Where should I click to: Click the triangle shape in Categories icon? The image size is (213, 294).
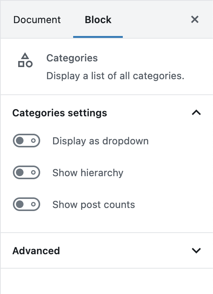pyautogui.click(x=25, y=56)
